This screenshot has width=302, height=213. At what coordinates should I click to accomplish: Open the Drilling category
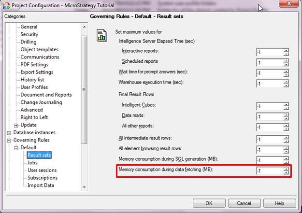point(29,42)
